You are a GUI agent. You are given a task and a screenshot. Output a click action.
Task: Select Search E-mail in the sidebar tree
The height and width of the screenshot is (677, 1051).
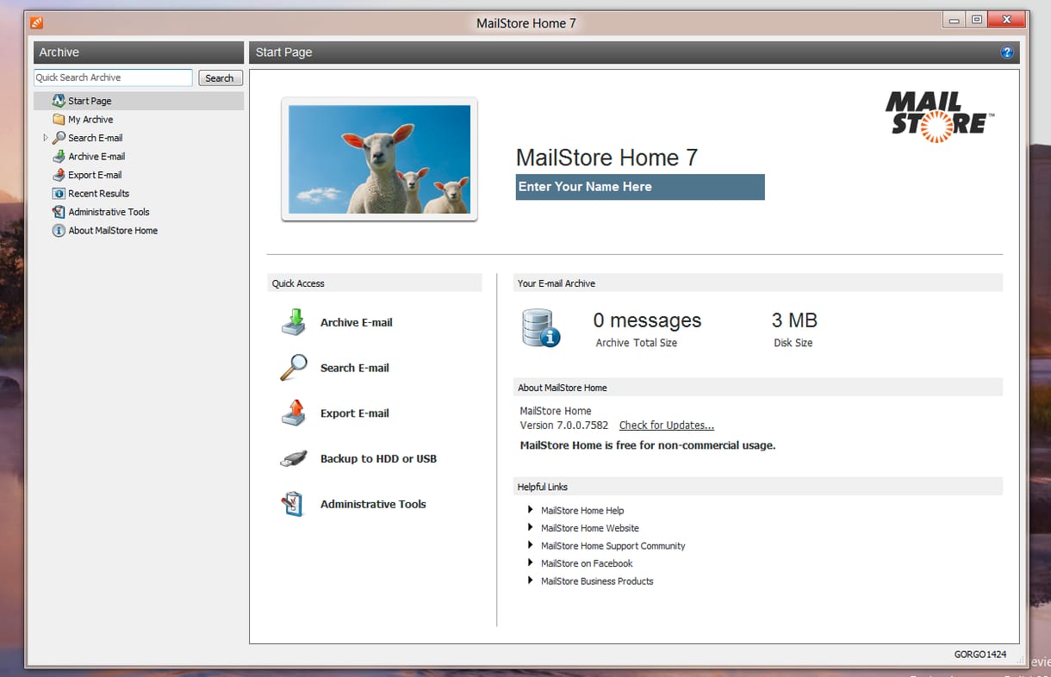(95, 138)
